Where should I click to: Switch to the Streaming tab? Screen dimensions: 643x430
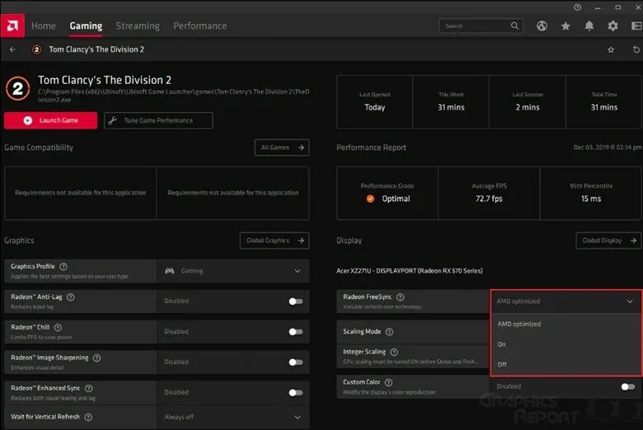(x=138, y=26)
